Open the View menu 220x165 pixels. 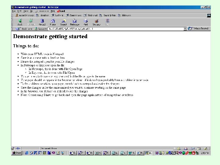[26, 11]
